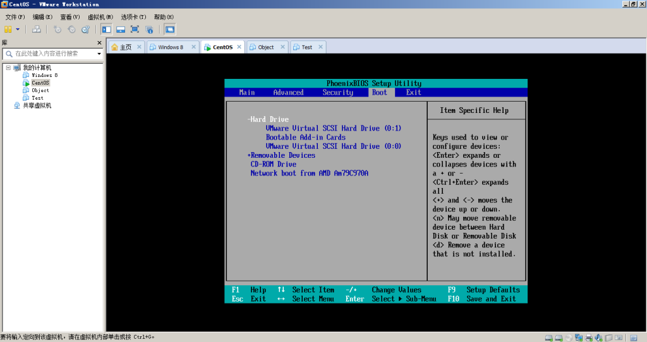
Task: Select CentOS in the library tree
Action: (x=40, y=83)
